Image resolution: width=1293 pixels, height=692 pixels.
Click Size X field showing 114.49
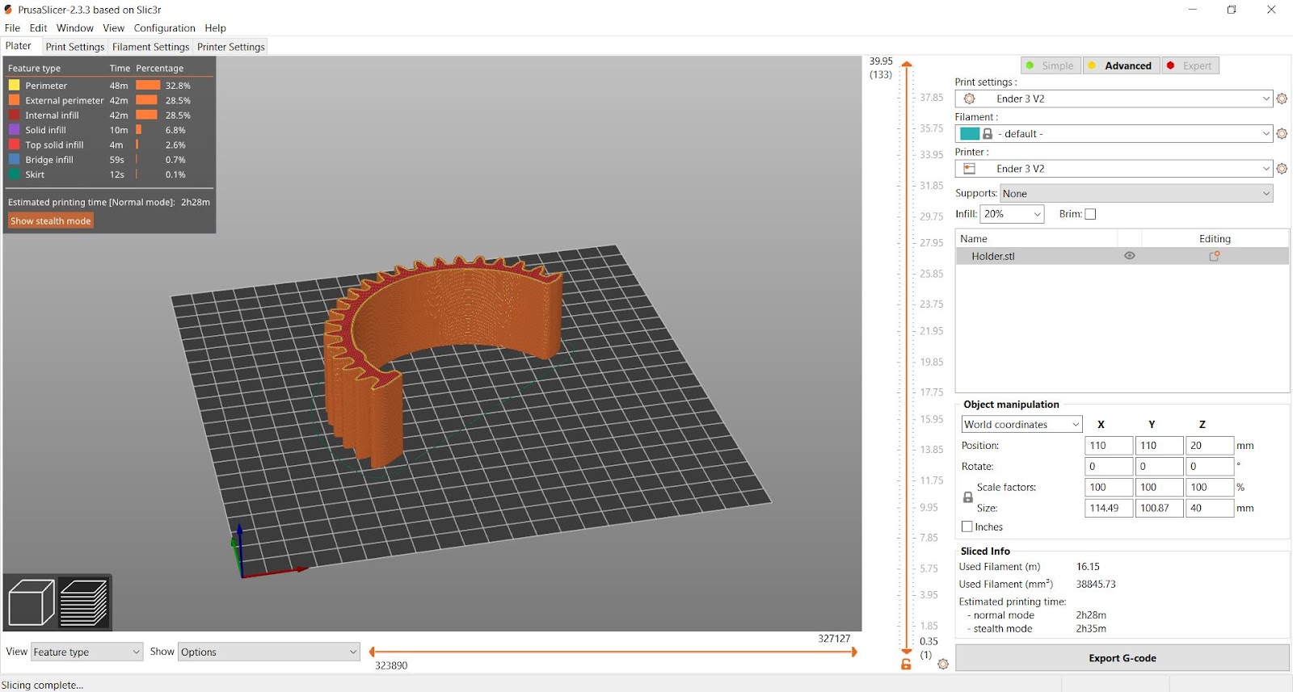point(1109,509)
